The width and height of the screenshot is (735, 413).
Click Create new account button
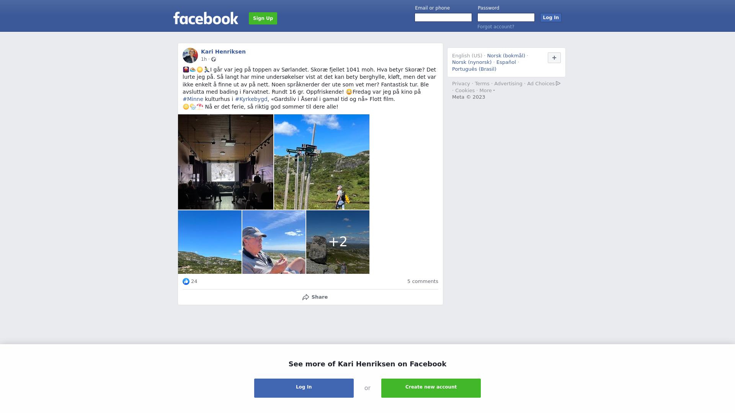[431, 388]
